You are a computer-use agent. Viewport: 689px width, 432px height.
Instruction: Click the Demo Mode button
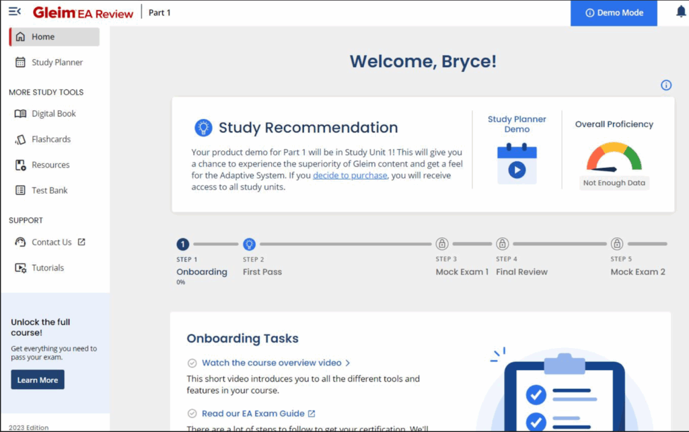[614, 13]
